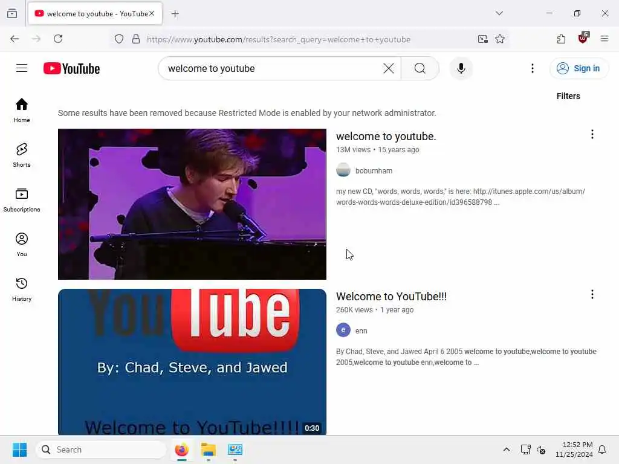Image resolution: width=619 pixels, height=464 pixels.
Task: Play the Bo Burnham piano thumbnail
Action: pyautogui.click(x=192, y=204)
